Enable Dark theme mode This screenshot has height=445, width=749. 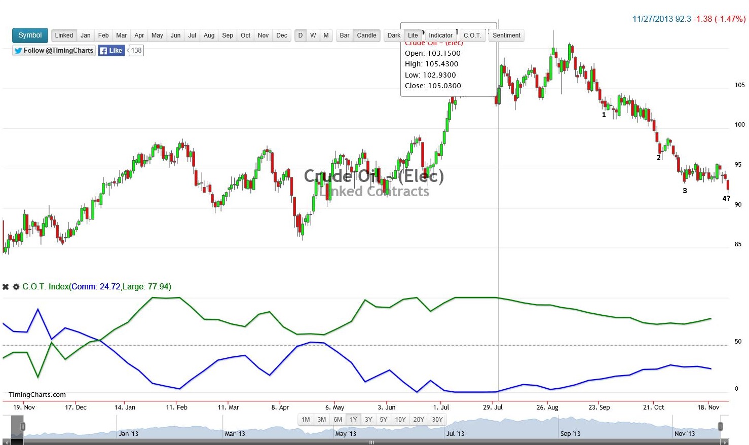coord(394,35)
